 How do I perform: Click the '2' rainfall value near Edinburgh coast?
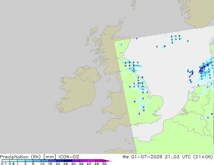(126, 63)
